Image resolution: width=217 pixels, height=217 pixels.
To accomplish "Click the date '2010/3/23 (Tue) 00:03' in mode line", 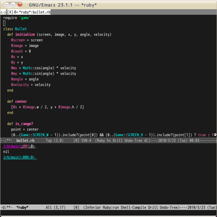I will (x=178, y=140).
